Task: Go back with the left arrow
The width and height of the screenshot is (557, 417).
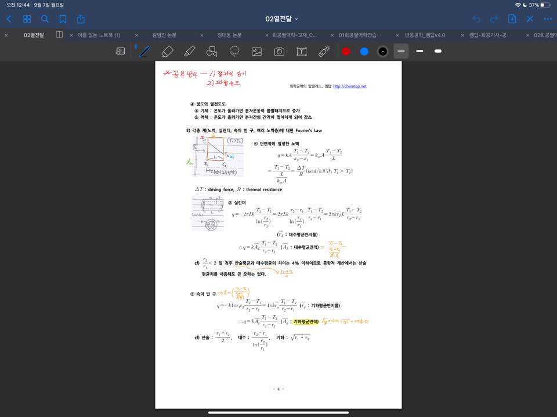Action: [x=9, y=19]
